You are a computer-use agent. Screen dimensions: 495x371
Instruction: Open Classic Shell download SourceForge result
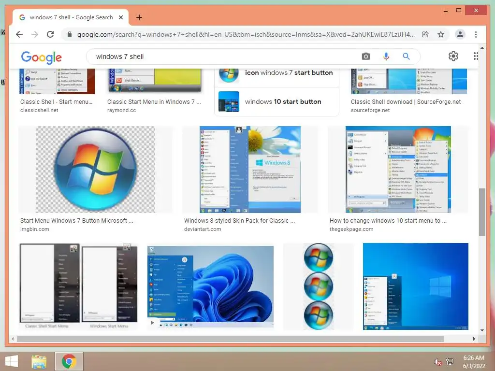(406, 101)
